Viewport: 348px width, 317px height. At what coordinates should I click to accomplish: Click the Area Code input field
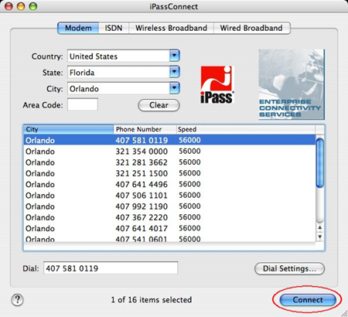point(83,104)
